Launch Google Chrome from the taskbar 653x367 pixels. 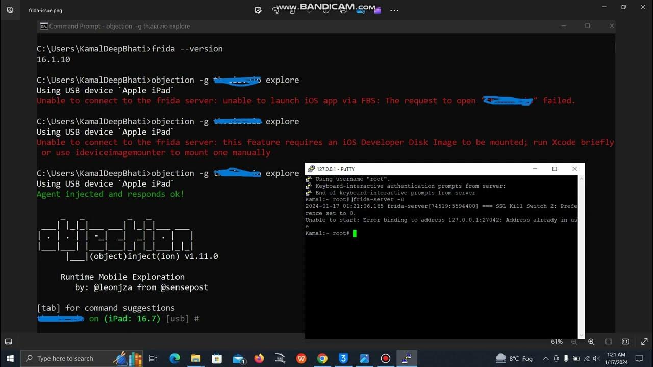(322, 358)
